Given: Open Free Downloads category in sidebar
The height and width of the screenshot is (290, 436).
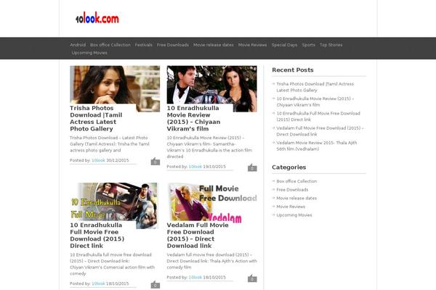Looking at the screenshot, I should pyautogui.click(x=292, y=190).
